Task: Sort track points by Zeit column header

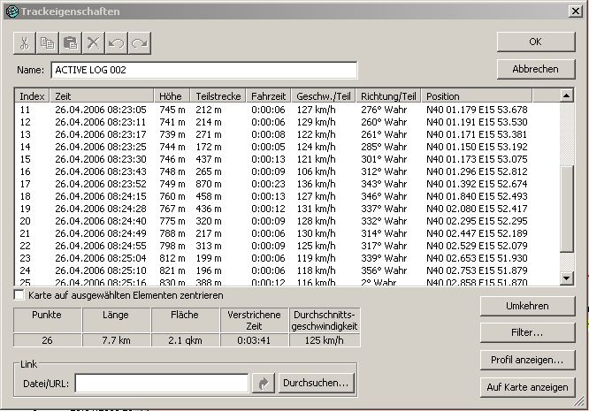Action: [x=102, y=95]
